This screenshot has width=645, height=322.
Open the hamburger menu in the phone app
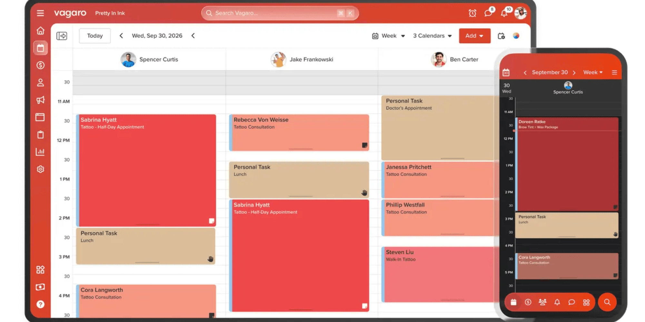[x=614, y=72]
